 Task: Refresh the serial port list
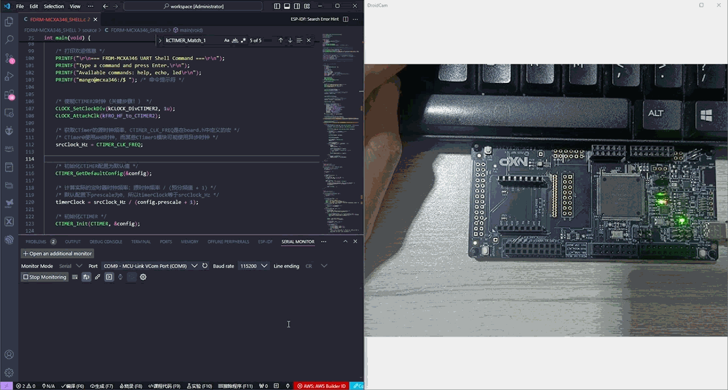(205, 266)
